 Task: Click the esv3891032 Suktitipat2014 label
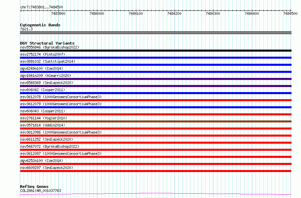tap(48, 61)
